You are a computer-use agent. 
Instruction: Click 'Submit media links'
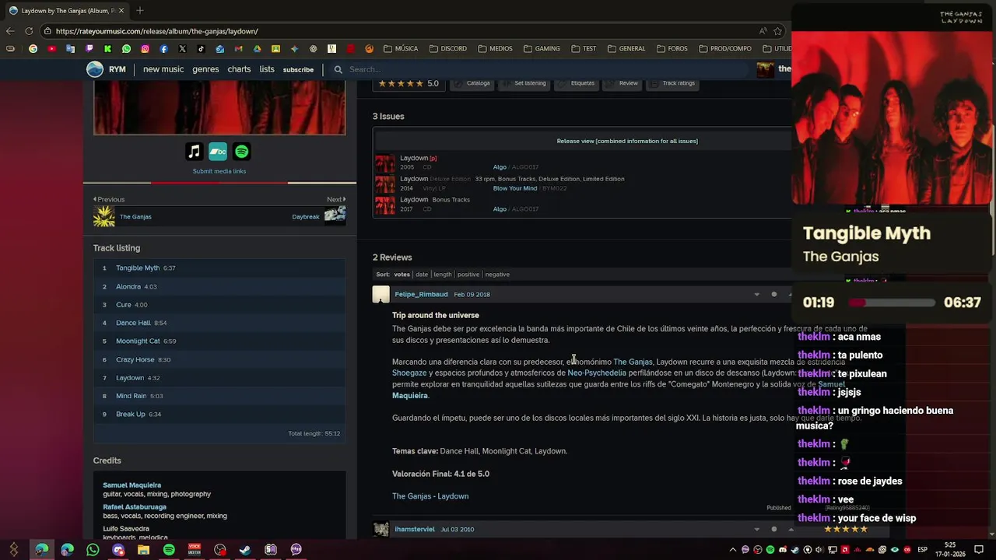[x=219, y=171]
